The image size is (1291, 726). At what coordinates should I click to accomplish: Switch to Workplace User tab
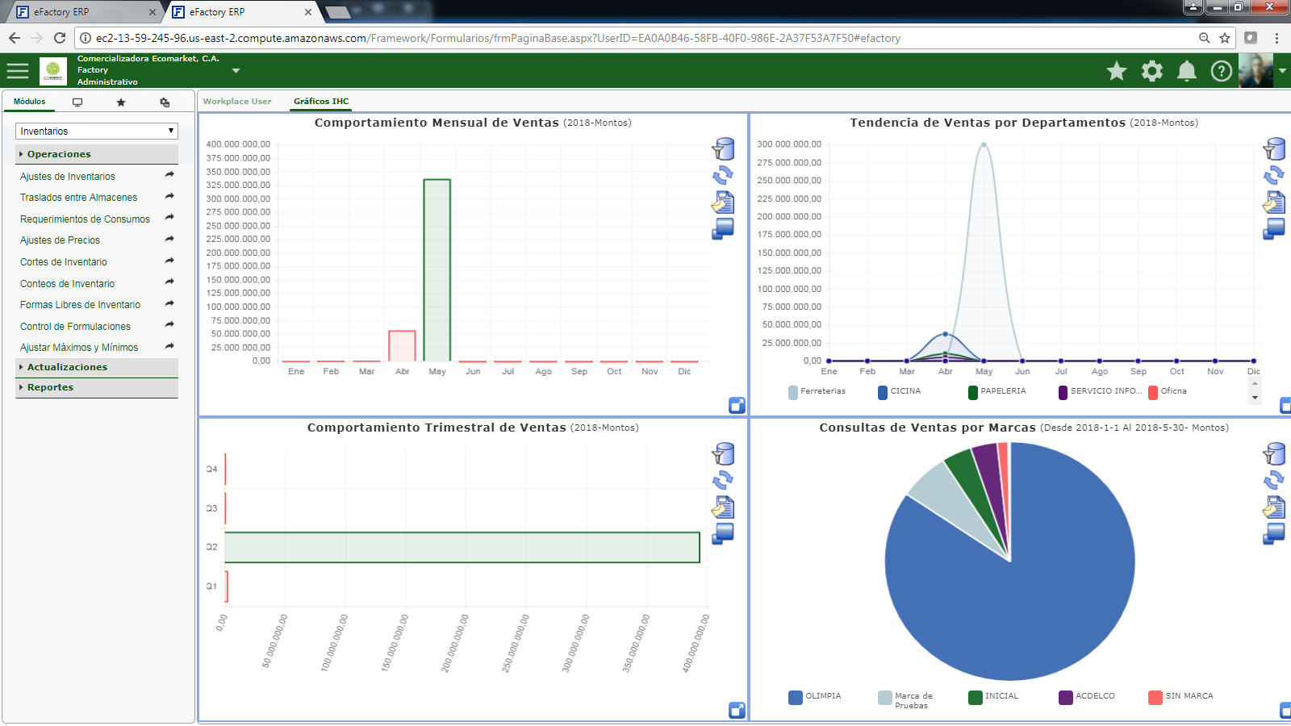237,102
